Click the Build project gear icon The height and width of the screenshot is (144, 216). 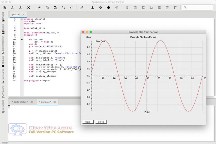pos(100,7)
